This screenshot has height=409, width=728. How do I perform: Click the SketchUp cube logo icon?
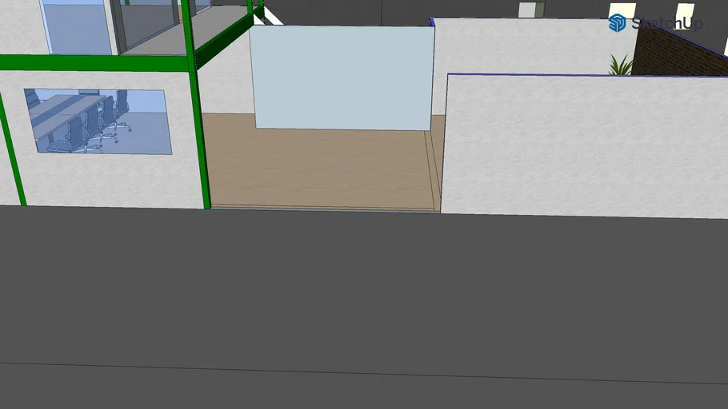tap(617, 22)
